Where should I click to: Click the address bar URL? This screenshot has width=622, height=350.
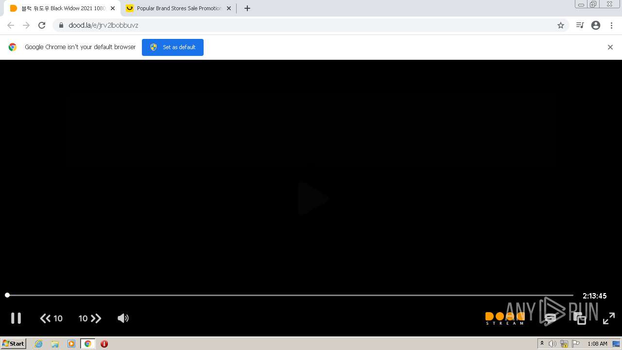[104, 25]
